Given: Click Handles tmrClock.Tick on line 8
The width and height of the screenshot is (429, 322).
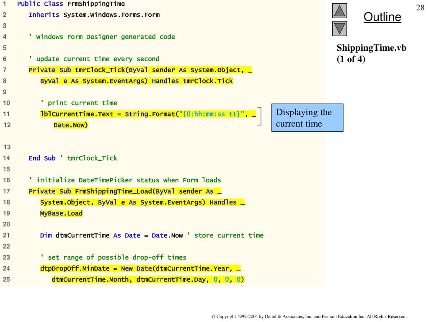Looking at the screenshot, I should coord(192,81).
